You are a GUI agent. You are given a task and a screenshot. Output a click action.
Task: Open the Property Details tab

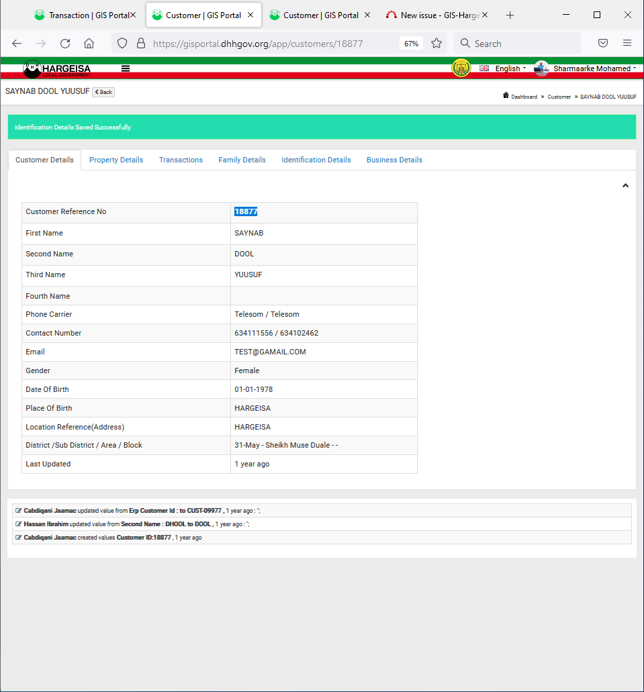coord(116,160)
